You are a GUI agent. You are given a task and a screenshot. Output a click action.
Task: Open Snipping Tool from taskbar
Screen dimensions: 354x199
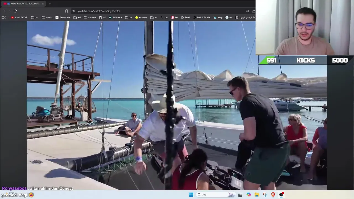265,195
